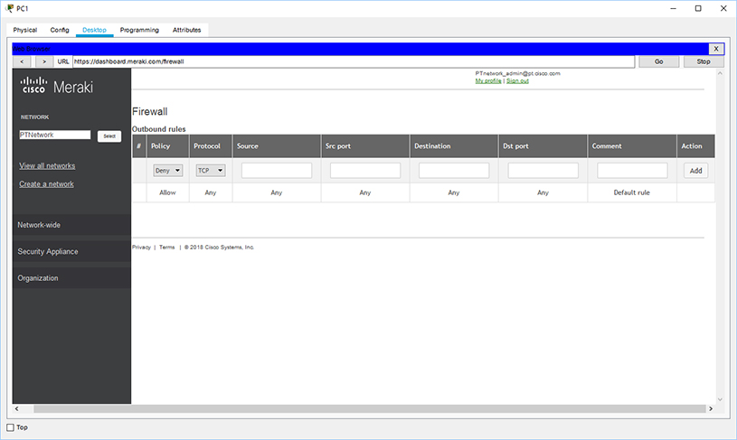Open the Programming tab
The width and height of the screenshot is (737, 440).
(139, 30)
